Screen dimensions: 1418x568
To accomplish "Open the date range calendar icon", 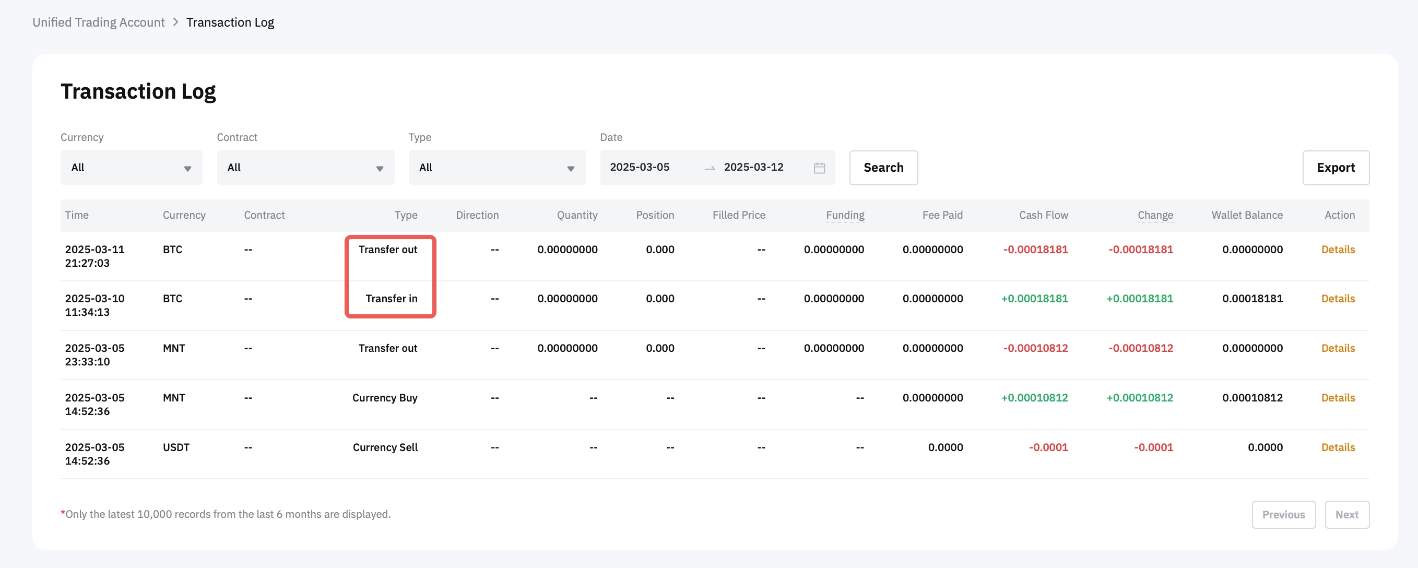I will click(x=819, y=168).
